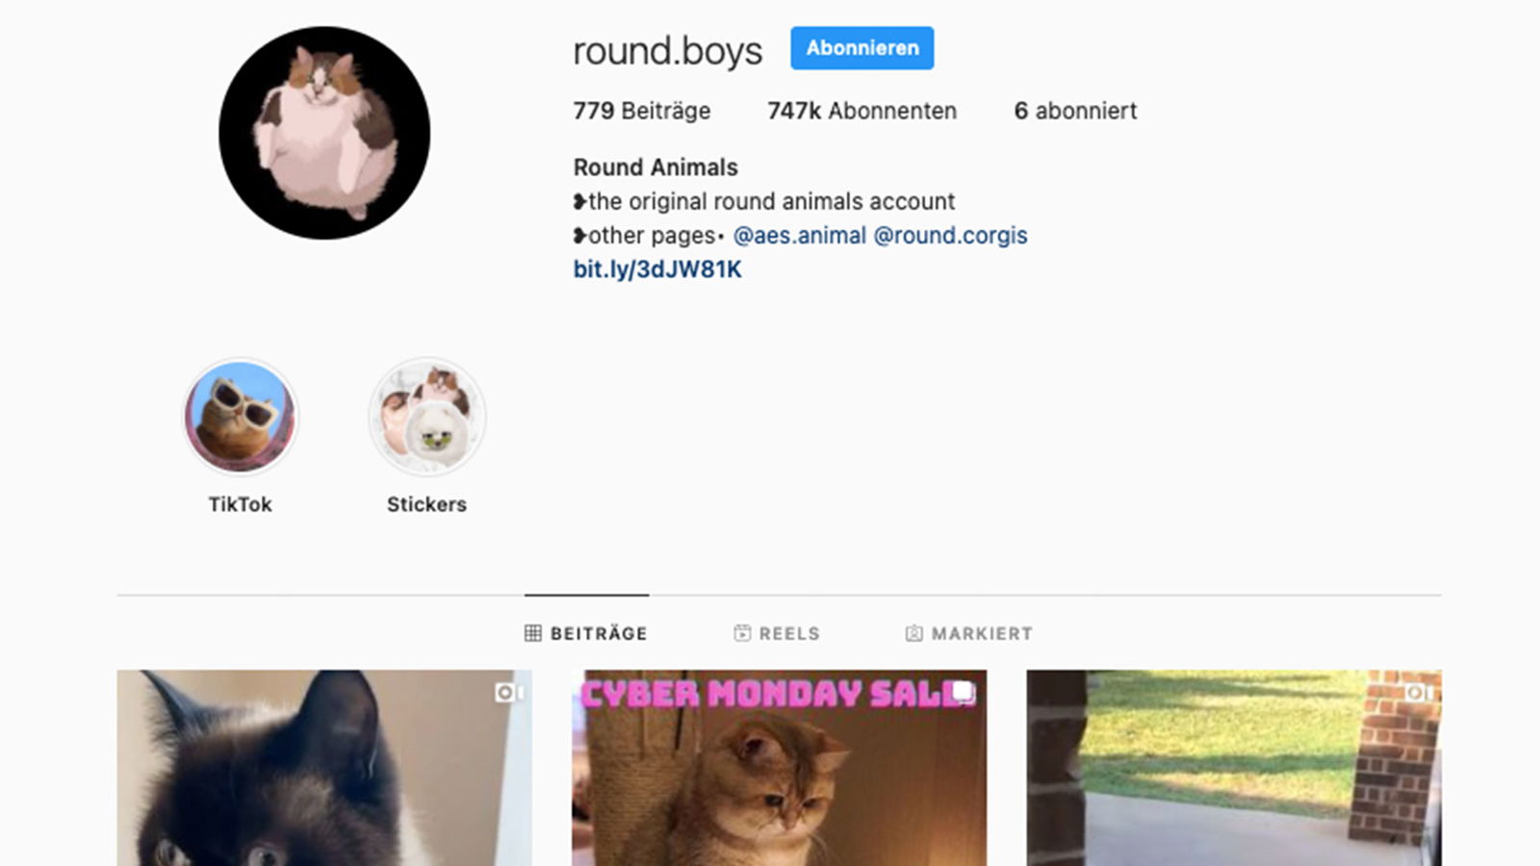Click the multi-image icon on Cyber Monday post
Viewport: 1540px width, 866px height.
963,693
